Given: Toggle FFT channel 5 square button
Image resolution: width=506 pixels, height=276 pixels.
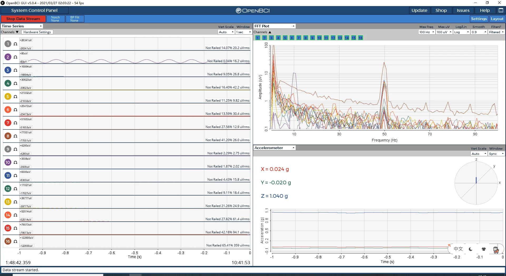Looking at the screenshot, I should (285, 38).
